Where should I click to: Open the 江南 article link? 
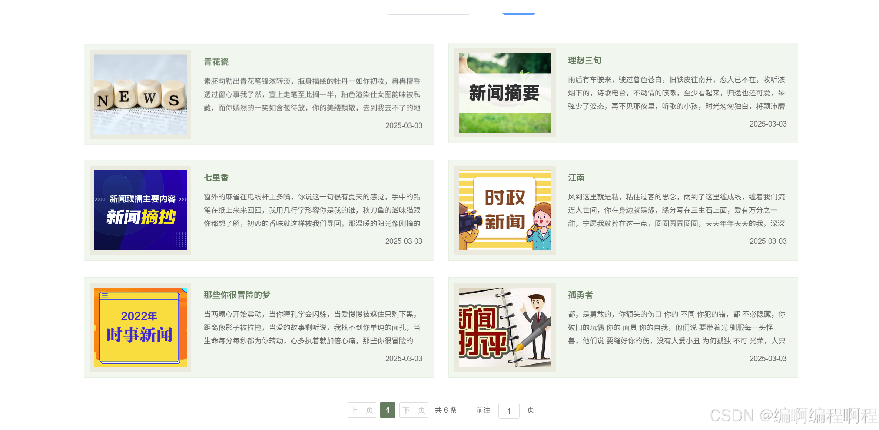[577, 178]
